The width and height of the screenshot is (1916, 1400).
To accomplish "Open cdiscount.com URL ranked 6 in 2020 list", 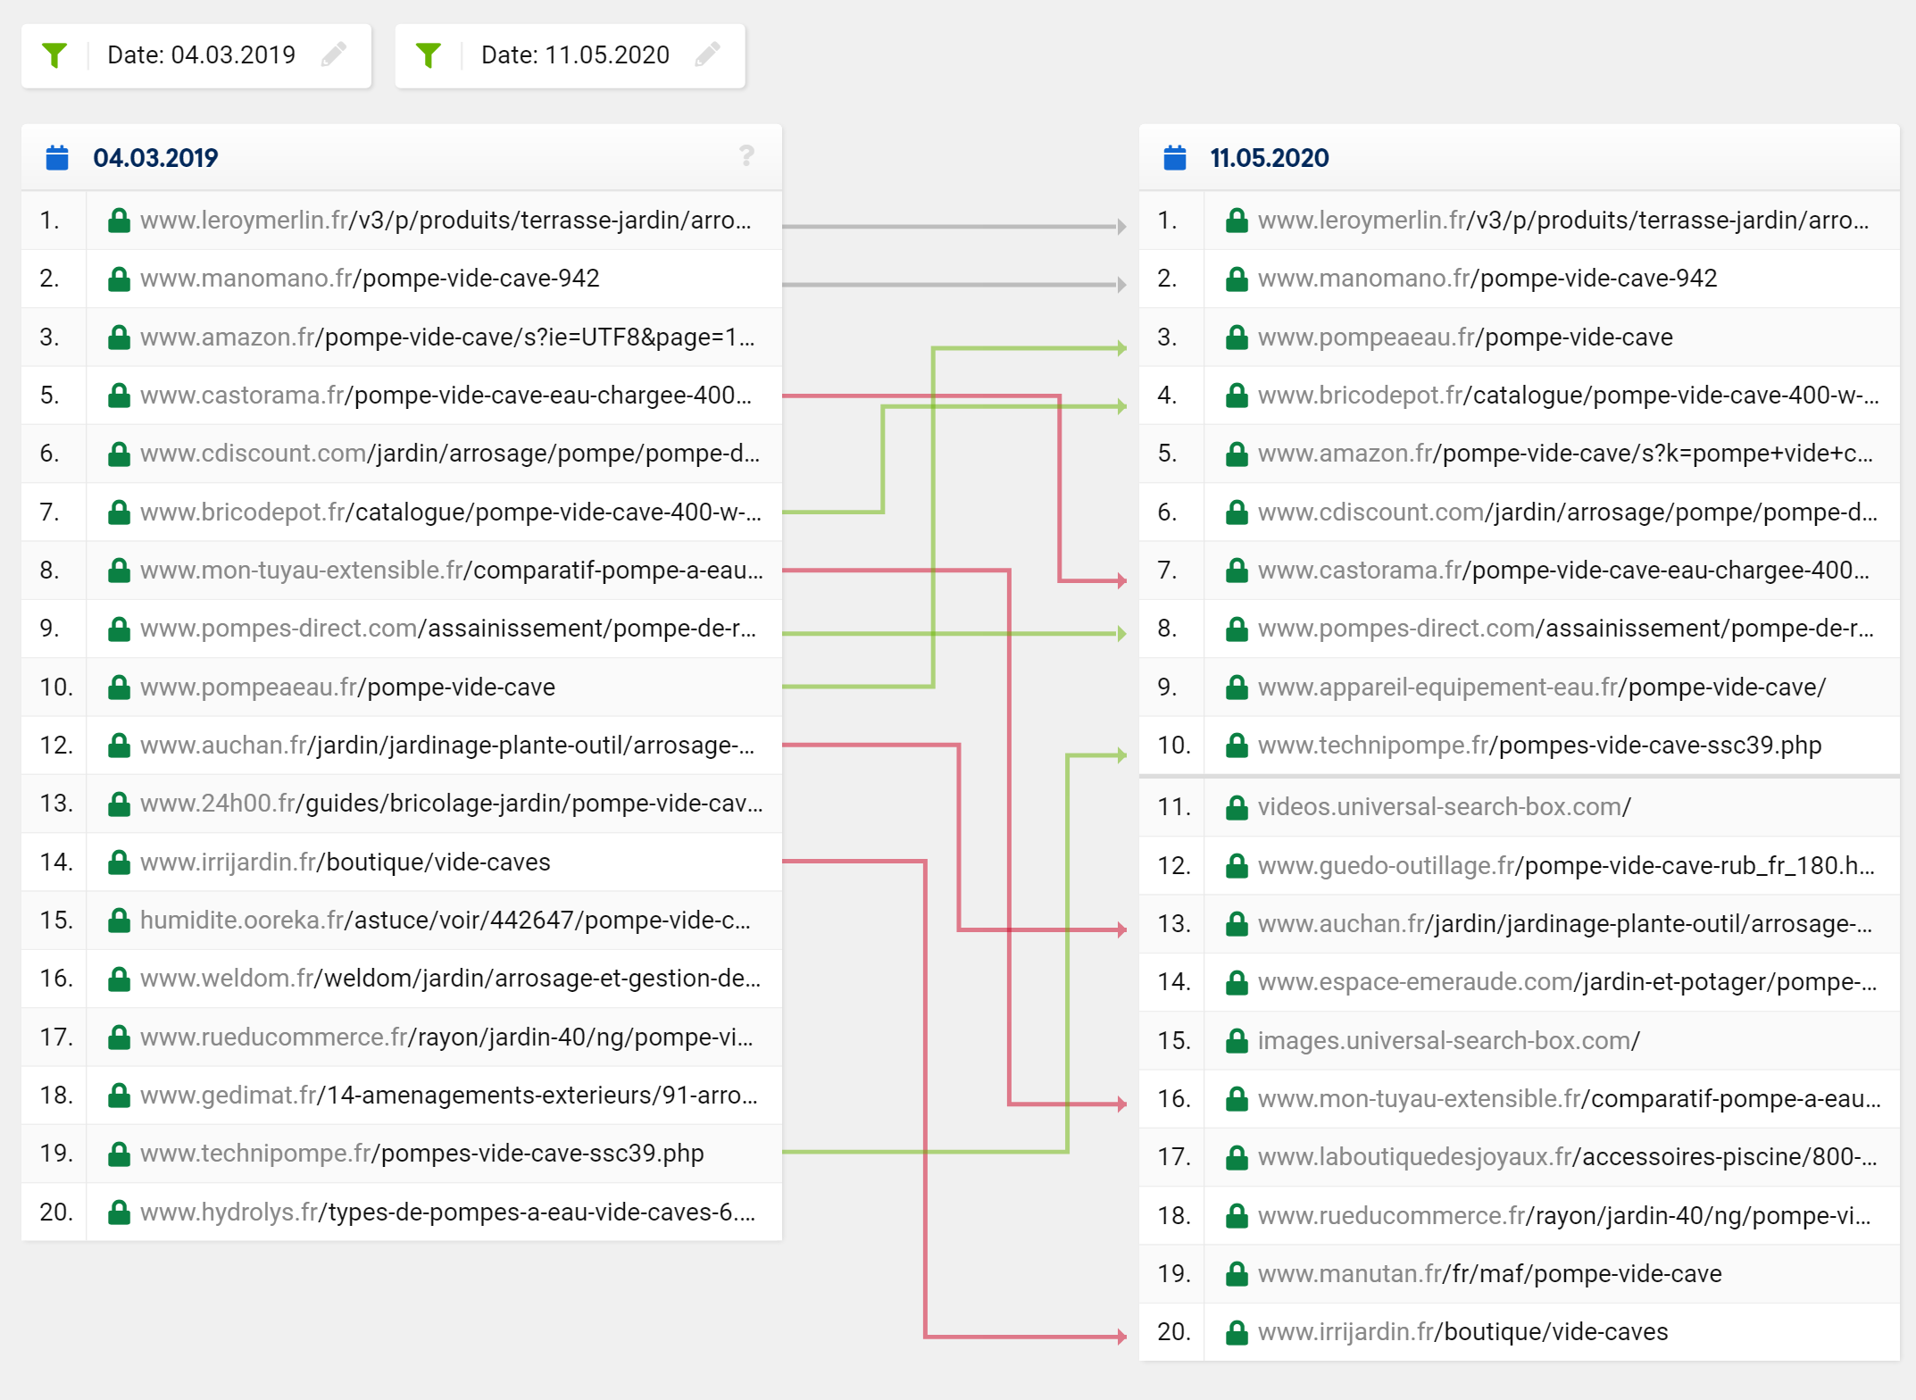I will pyautogui.click(x=1568, y=512).
